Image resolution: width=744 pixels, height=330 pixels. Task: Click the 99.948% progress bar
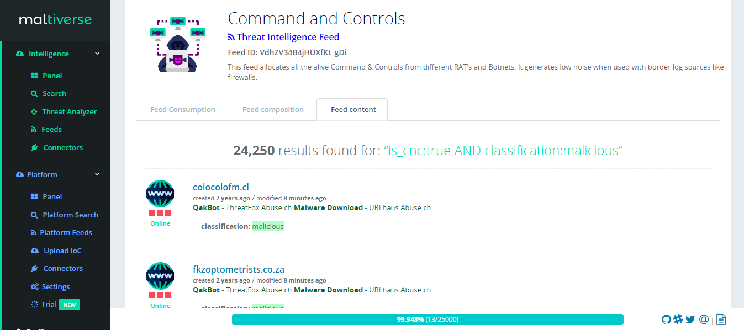click(428, 320)
